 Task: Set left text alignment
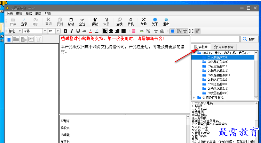coord(105,31)
